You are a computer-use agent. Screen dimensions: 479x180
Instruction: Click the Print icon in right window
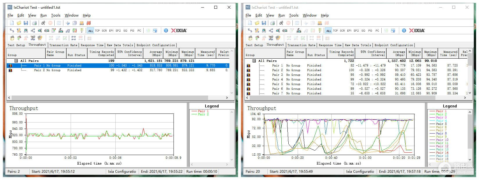[x=272, y=23]
